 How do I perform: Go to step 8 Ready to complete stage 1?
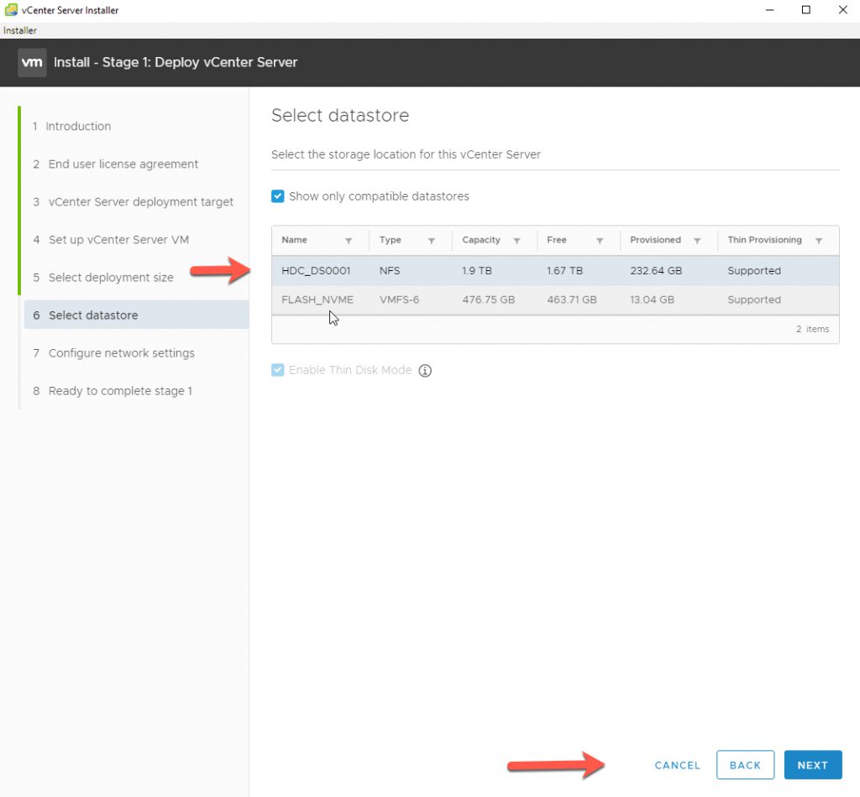point(113,391)
